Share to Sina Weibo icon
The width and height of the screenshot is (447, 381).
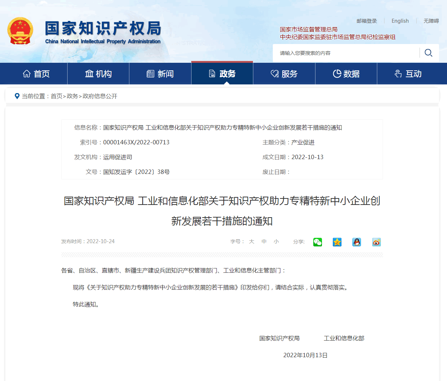[x=376, y=242]
